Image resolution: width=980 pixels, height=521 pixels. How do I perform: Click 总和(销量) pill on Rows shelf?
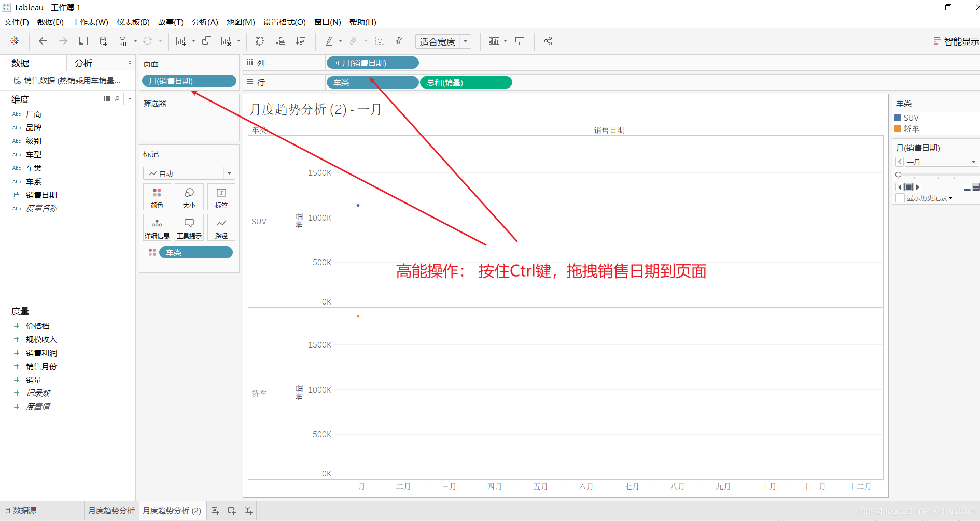click(x=466, y=82)
